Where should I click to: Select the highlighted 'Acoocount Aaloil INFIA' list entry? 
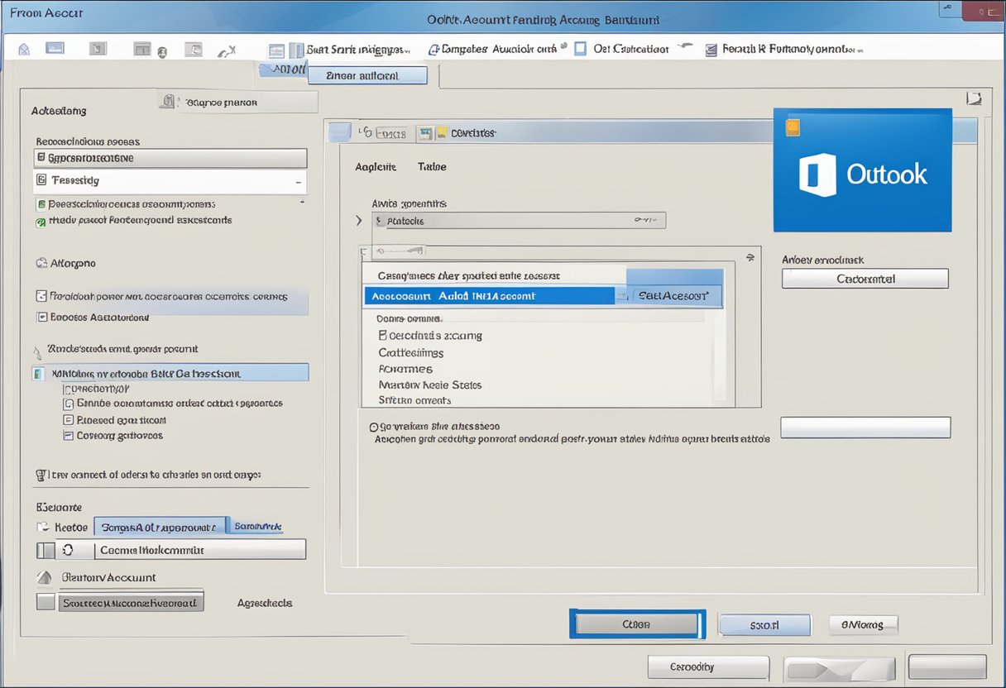(488, 296)
